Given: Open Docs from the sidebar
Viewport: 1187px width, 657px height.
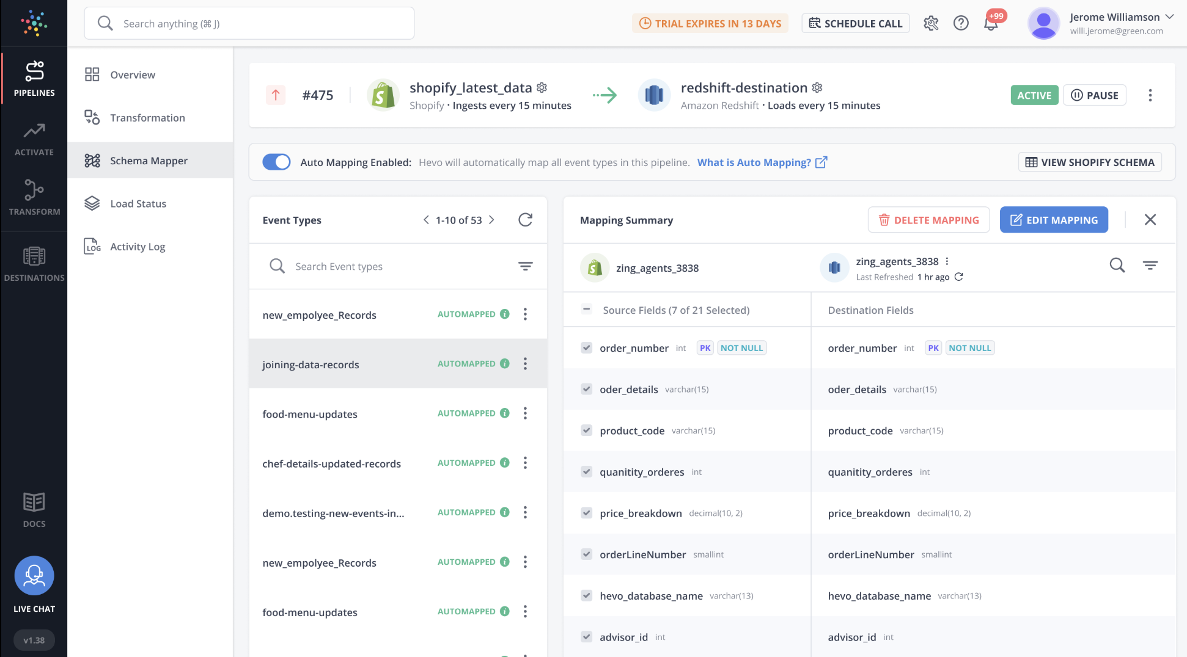Looking at the screenshot, I should pyautogui.click(x=34, y=508).
